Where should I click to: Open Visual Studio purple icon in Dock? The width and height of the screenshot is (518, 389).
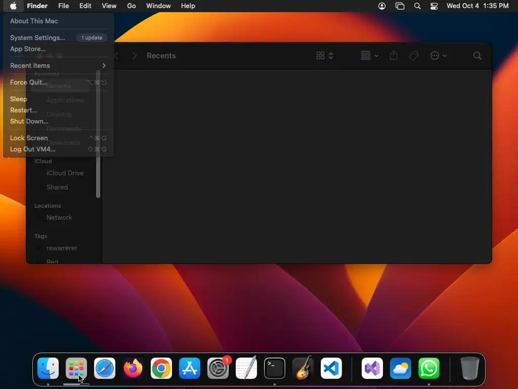point(372,368)
